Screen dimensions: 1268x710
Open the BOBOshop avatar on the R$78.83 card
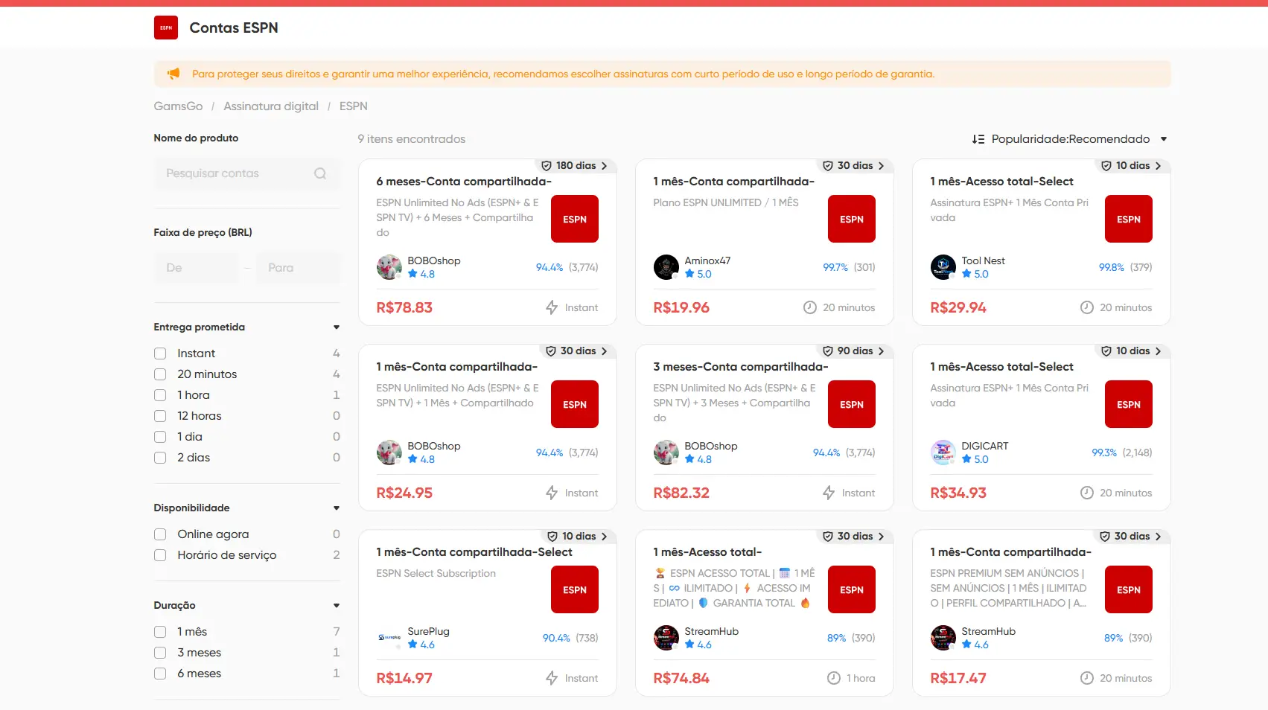click(389, 267)
